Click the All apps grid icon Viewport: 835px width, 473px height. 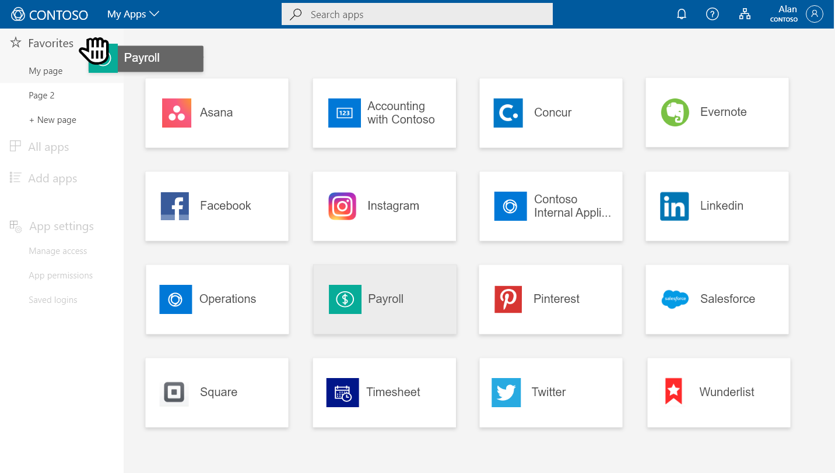[16, 146]
